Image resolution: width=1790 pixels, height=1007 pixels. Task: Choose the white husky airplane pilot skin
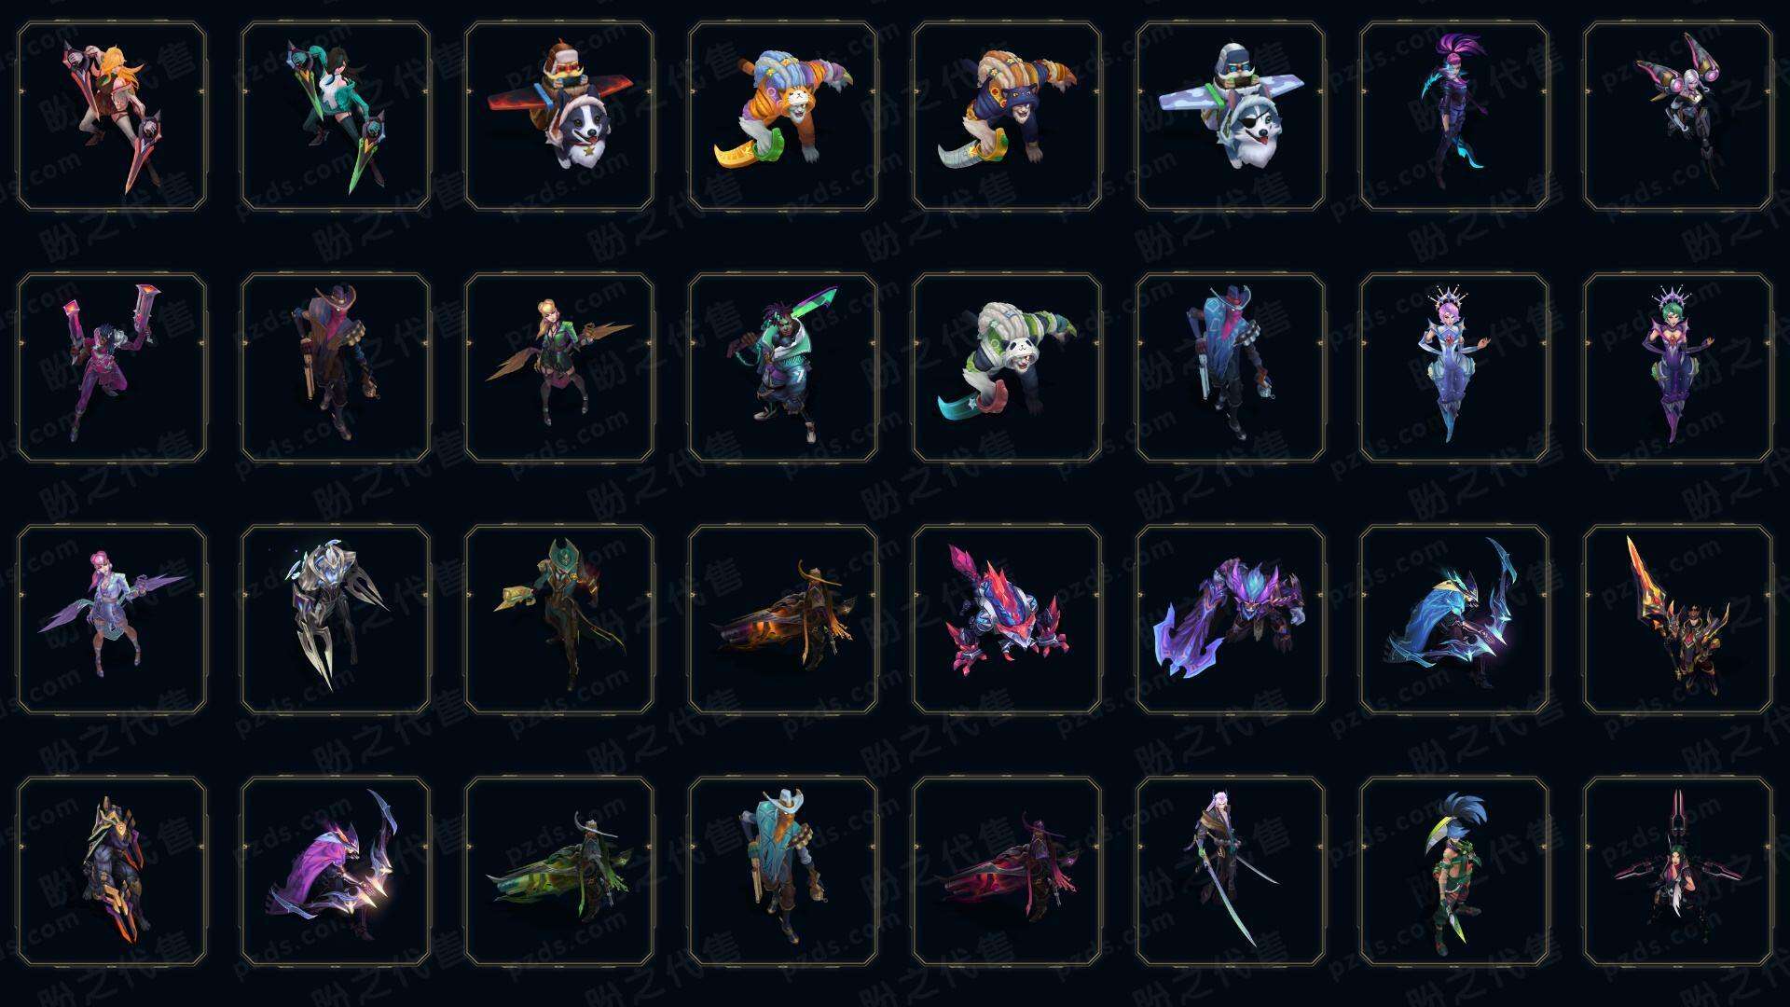pyautogui.click(x=1231, y=117)
